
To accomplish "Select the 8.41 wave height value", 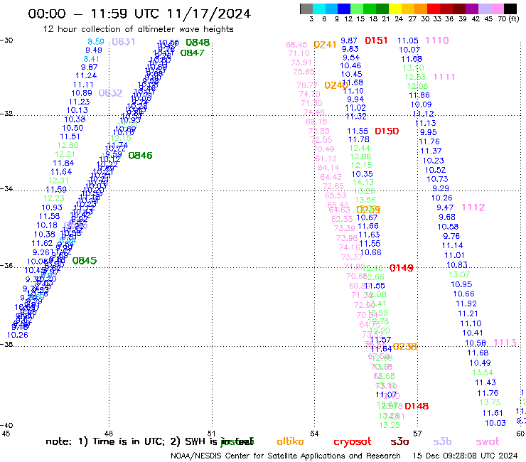I will click(91, 59).
